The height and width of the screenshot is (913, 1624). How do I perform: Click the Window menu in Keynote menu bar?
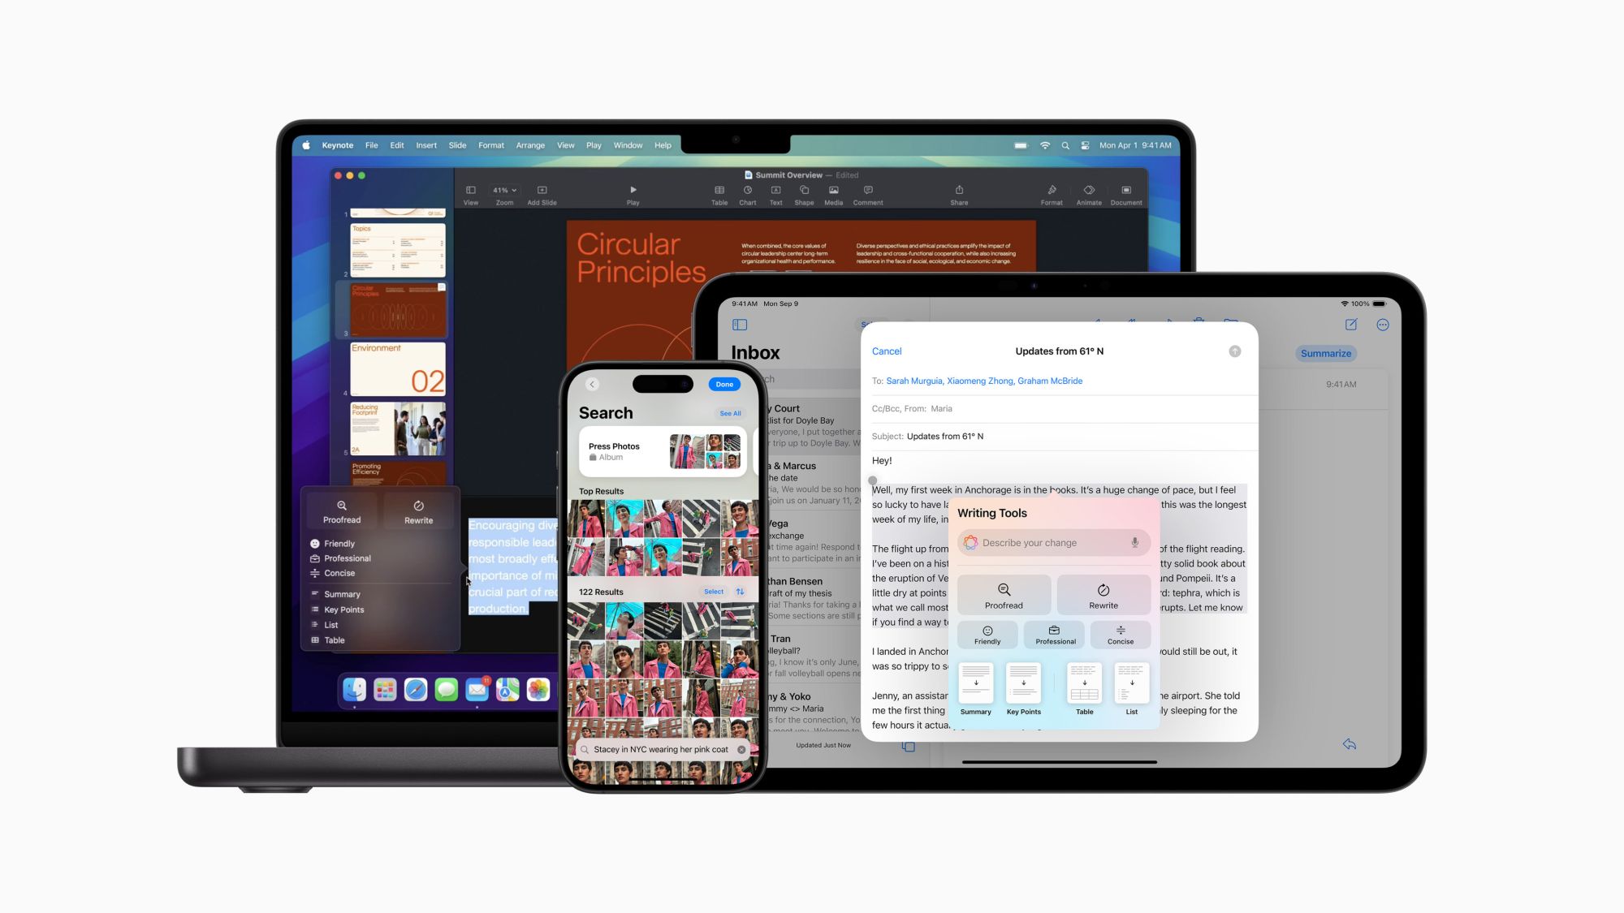coord(628,144)
